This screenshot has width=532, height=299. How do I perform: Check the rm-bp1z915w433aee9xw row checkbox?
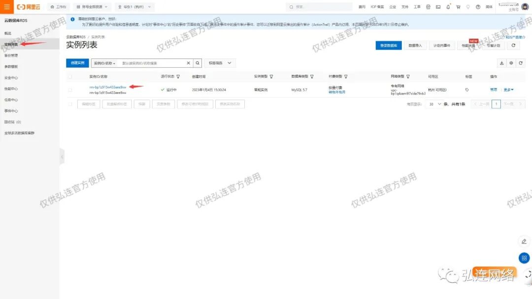70,90
